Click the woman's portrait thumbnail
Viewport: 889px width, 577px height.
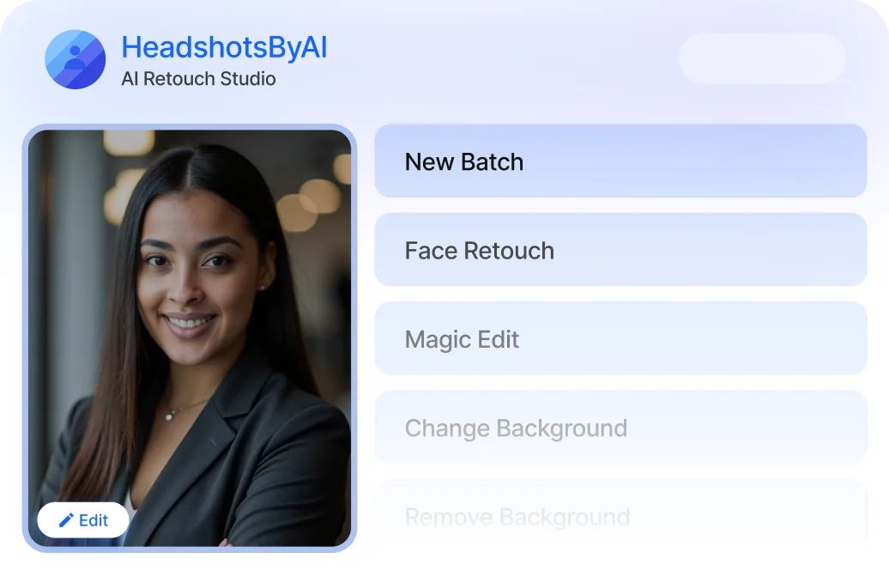click(190, 337)
